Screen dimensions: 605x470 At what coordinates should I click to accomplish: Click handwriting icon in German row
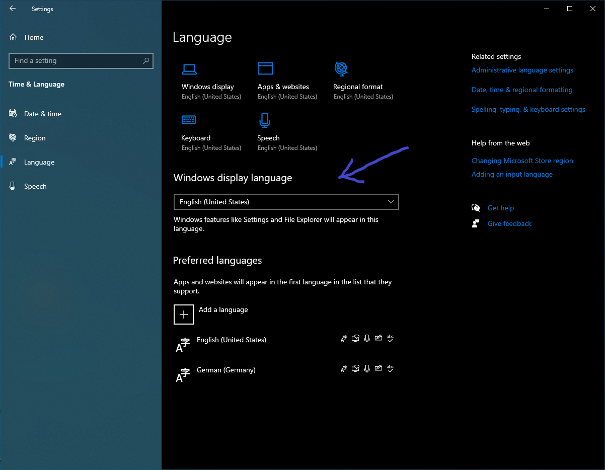(x=379, y=369)
